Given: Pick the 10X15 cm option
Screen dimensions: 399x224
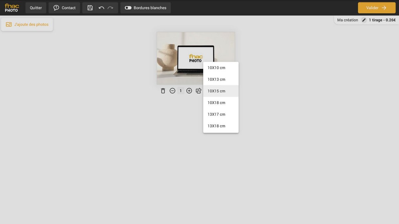Looking at the screenshot, I should click(x=216, y=91).
